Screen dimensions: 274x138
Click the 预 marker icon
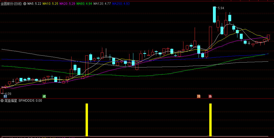tap(199, 96)
